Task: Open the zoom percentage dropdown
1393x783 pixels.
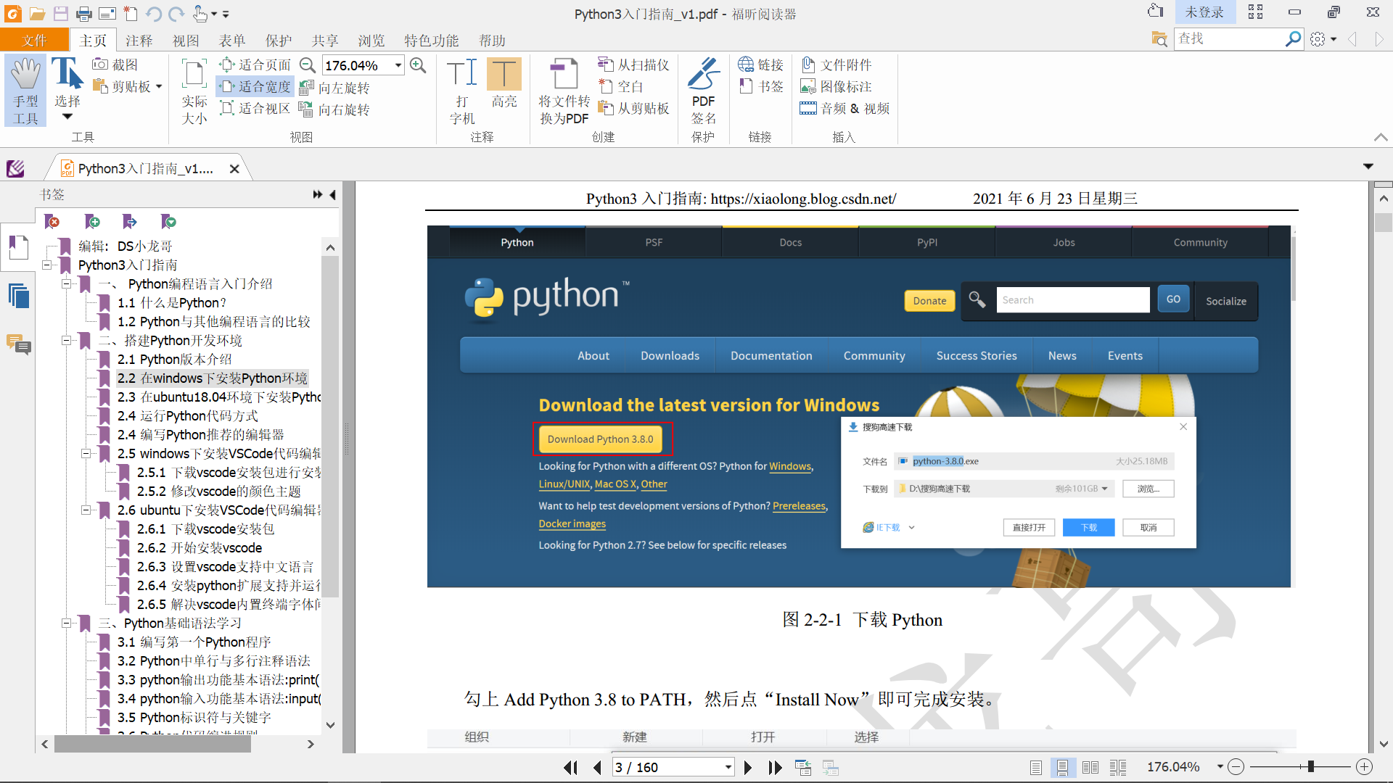Action: click(398, 65)
